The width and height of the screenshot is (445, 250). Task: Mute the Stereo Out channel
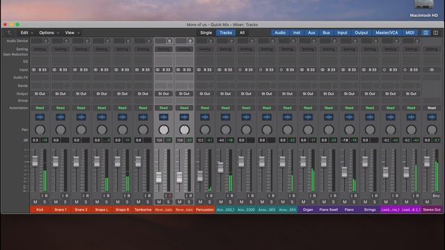tap(427, 202)
